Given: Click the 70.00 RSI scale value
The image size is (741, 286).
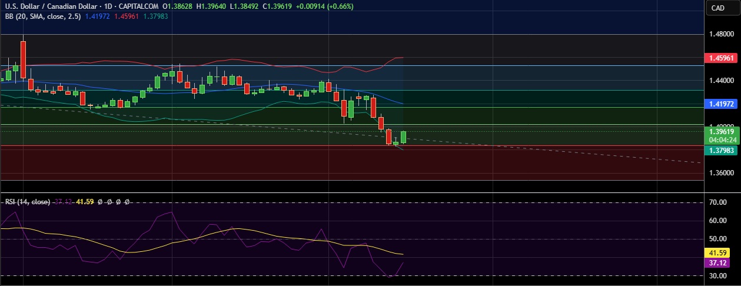Looking at the screenshot, I should click(719, 202).
